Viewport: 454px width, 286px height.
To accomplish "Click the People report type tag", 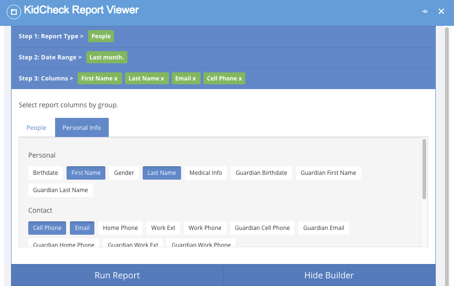I will pos(101,36).
